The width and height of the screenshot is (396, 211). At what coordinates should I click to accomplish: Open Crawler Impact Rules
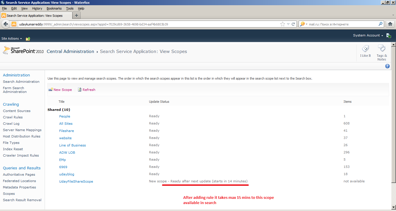click(21, 155)
